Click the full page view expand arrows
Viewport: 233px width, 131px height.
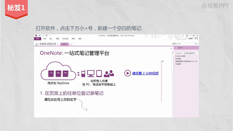tap(171, 49)
